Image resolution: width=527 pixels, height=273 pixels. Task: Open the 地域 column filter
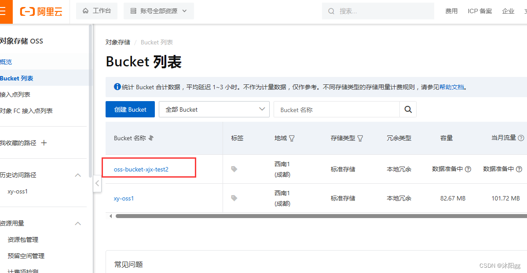click(292, 138)
